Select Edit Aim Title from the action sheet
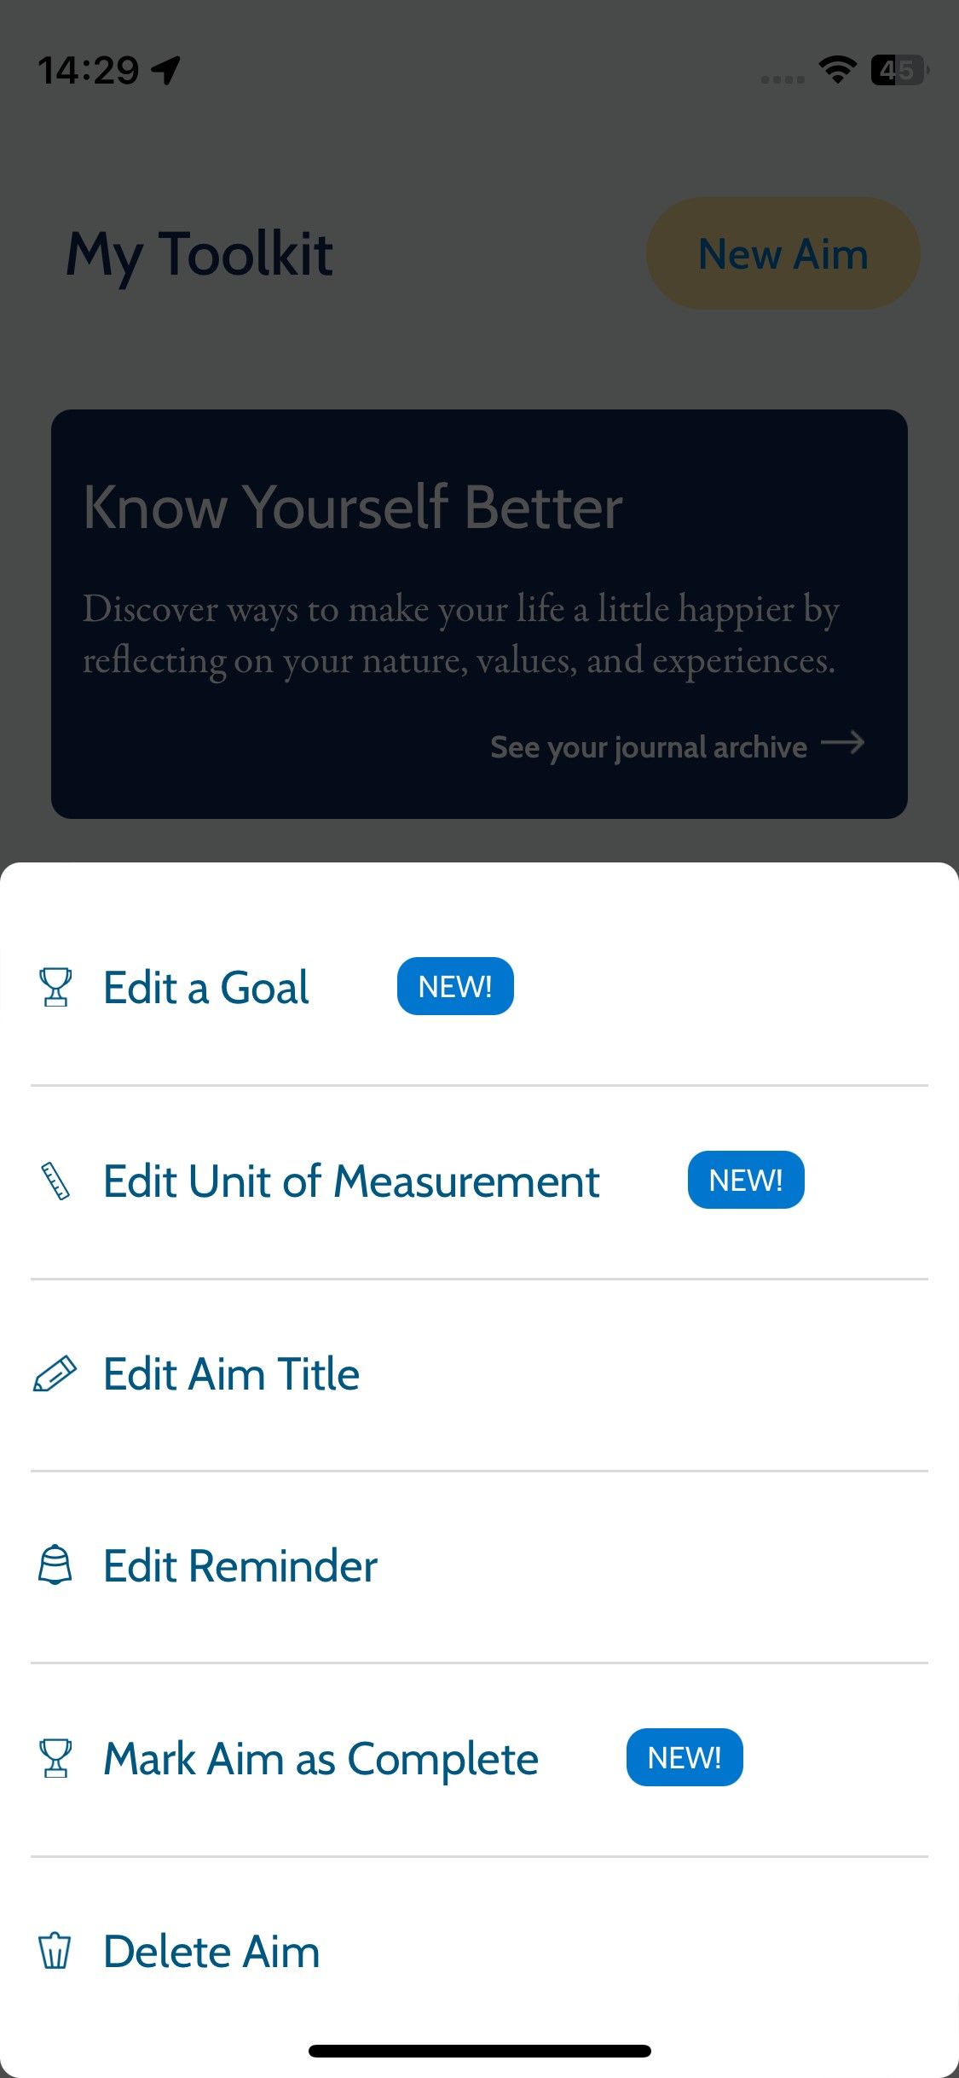This screenshot has width=959, height=2078. (x=230, y=1373)
